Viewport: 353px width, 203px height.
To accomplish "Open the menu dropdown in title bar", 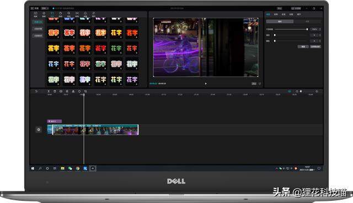I will click(45, 8).
